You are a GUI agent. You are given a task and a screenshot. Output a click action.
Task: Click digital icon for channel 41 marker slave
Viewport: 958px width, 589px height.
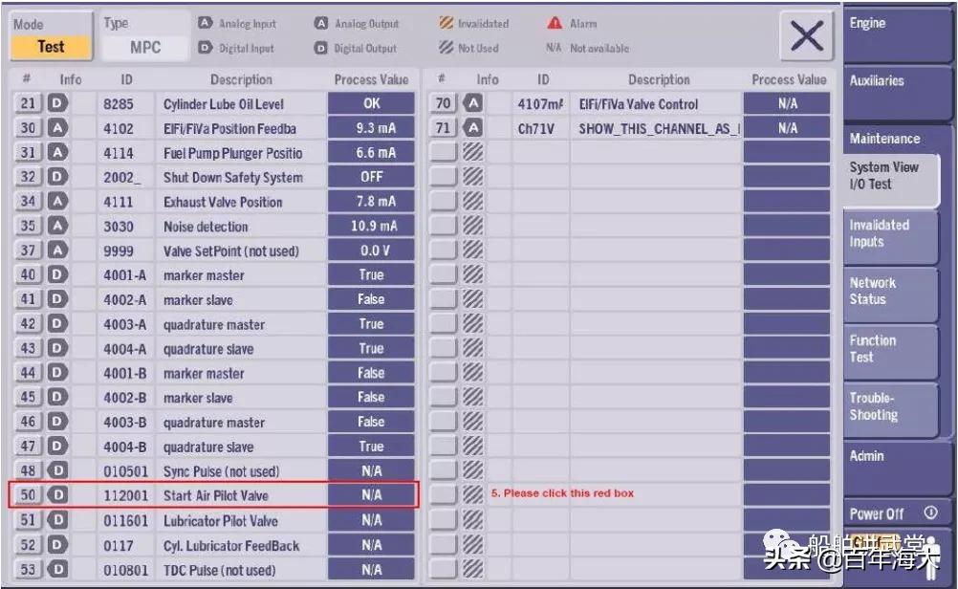click(58, 298)
